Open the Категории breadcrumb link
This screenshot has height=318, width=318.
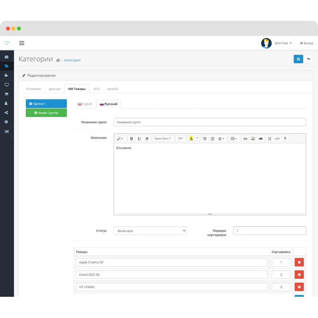(72, 60)
